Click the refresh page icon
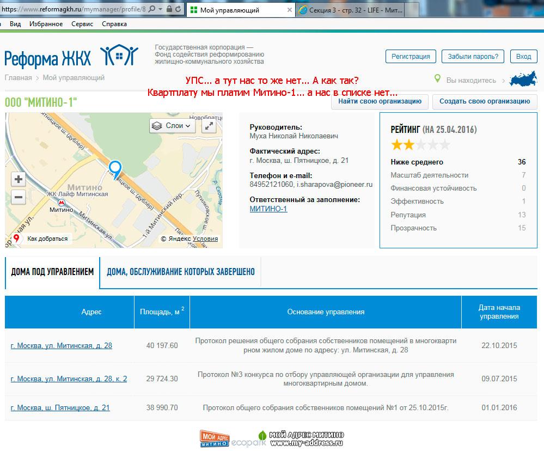544x451 pixels. (178, 9)
